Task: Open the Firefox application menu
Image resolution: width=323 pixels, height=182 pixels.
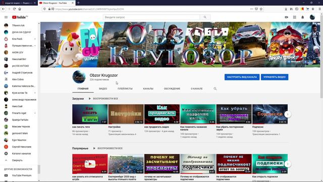Action: (x=319, y=9)
